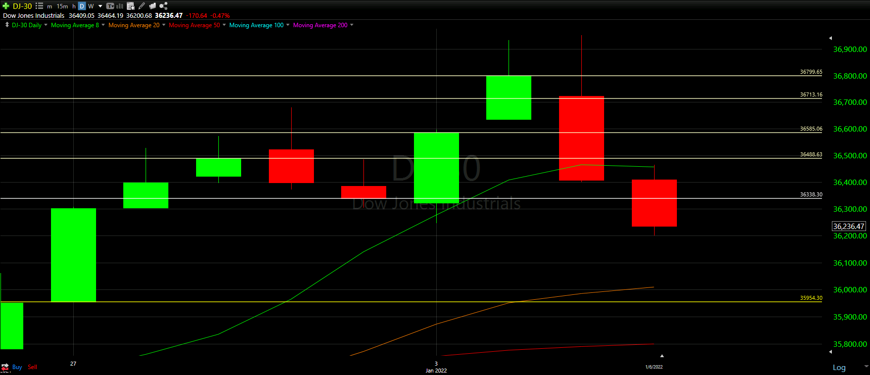Click the 1/6/2022 date label
The width and height of the screenshot is (870, 375).
pos(654,367)
